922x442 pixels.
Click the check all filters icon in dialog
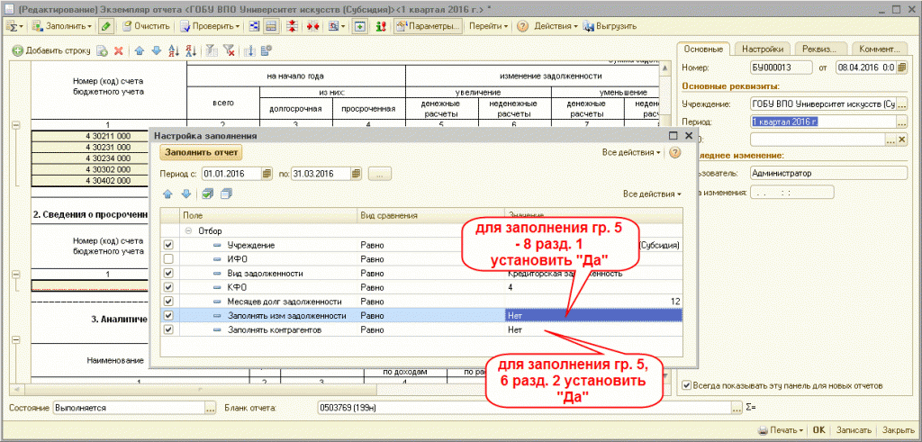pos(209,194)
